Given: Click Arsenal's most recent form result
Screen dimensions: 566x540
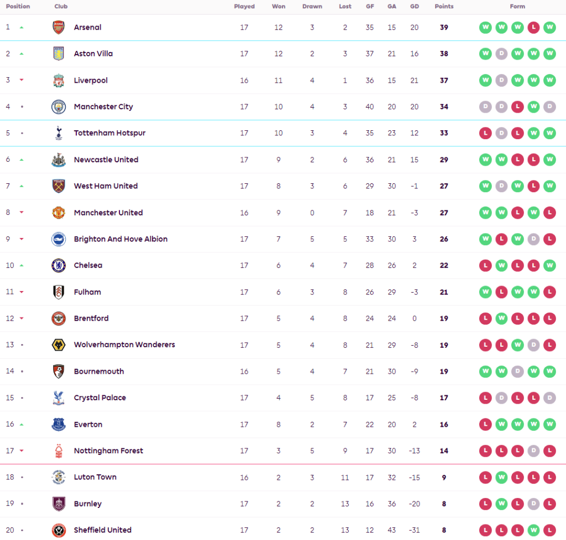Looking at the screenshot, I should click(549, 28).
